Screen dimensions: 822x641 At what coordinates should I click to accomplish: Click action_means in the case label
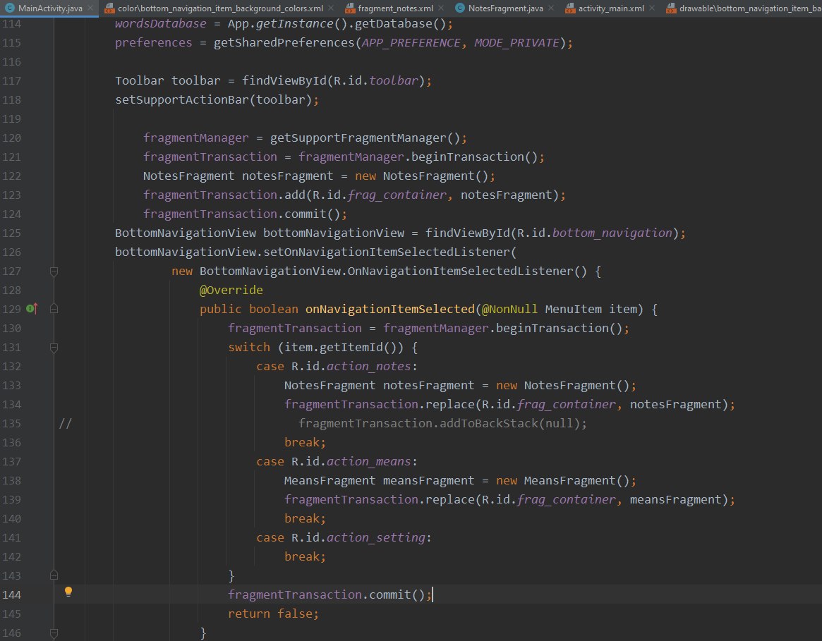pos(368,461)
